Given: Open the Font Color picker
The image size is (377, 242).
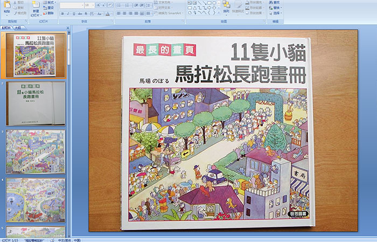Looking at the screenshot, I should (x=108, y=13).
